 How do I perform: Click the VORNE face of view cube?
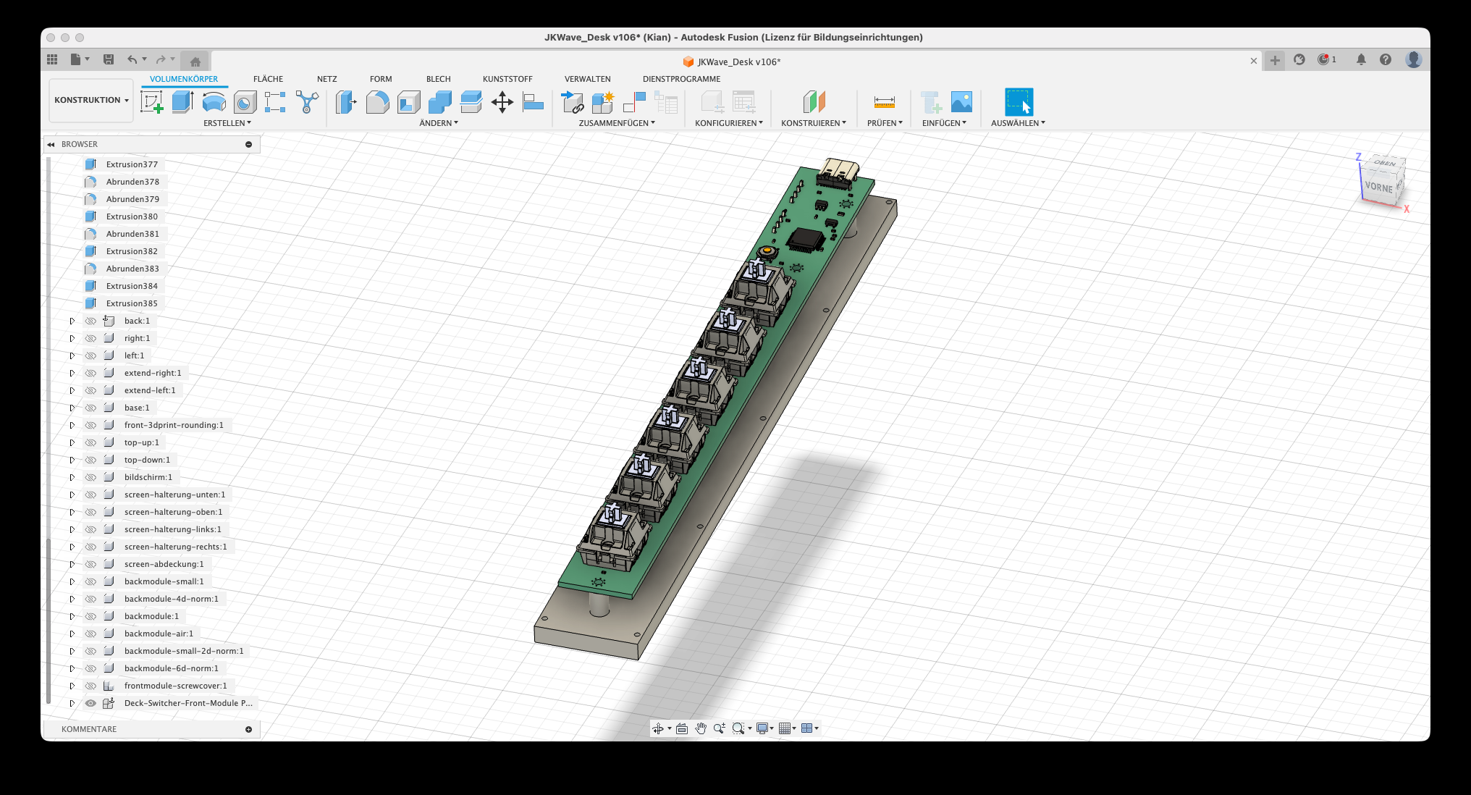(1378, 187)
